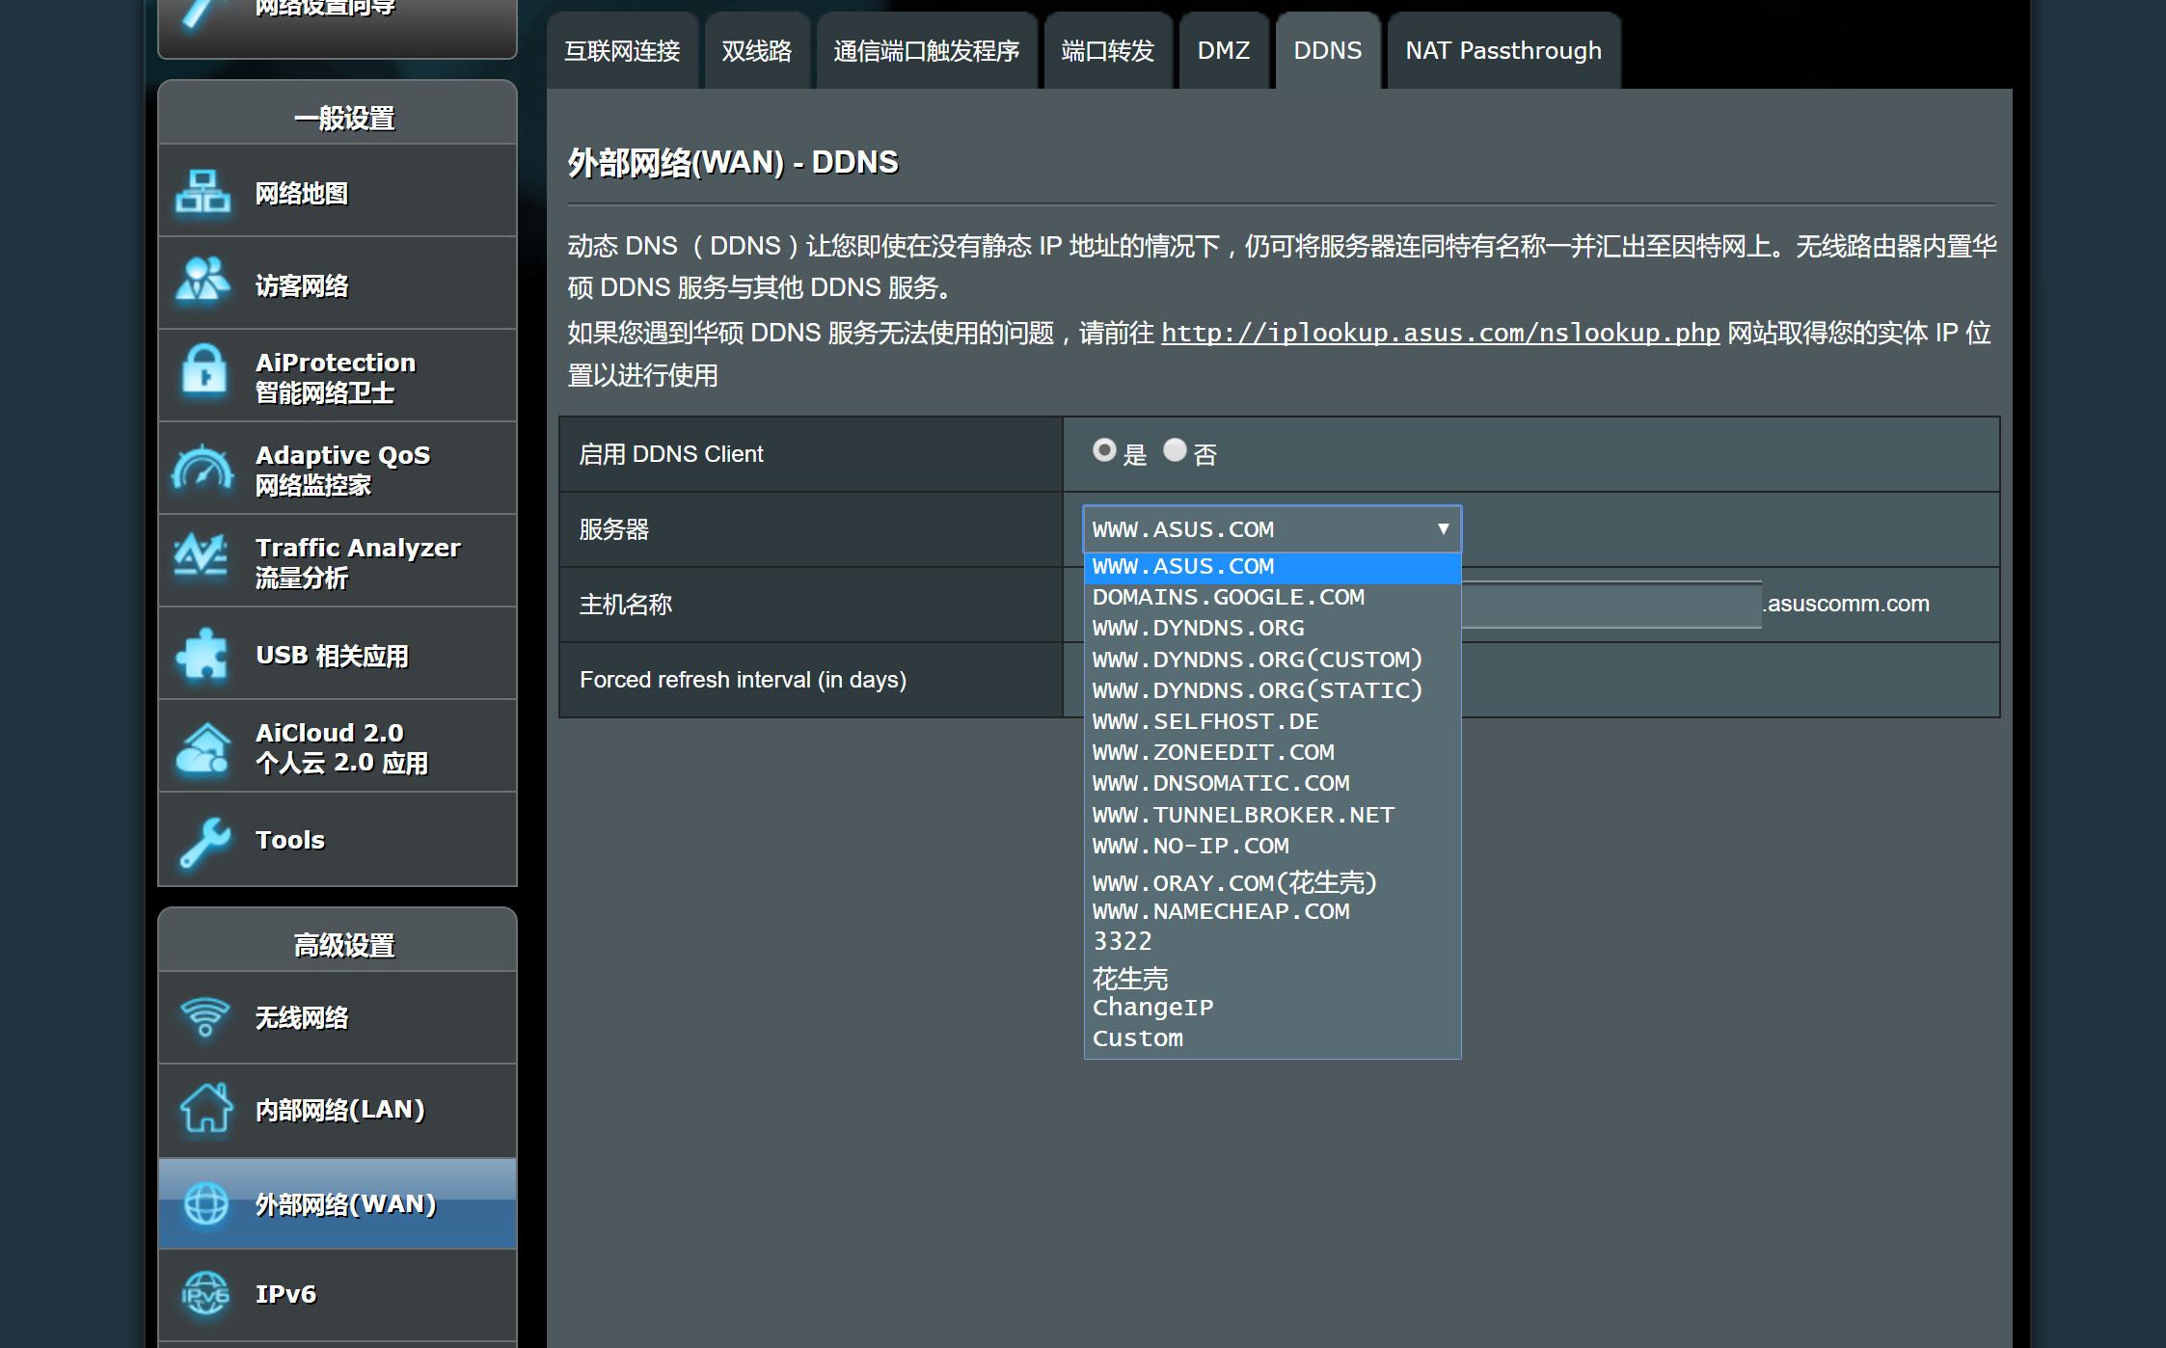Click the Tools wrench icon
This screenshot has height=1348, width=2166.
[203, 841]
